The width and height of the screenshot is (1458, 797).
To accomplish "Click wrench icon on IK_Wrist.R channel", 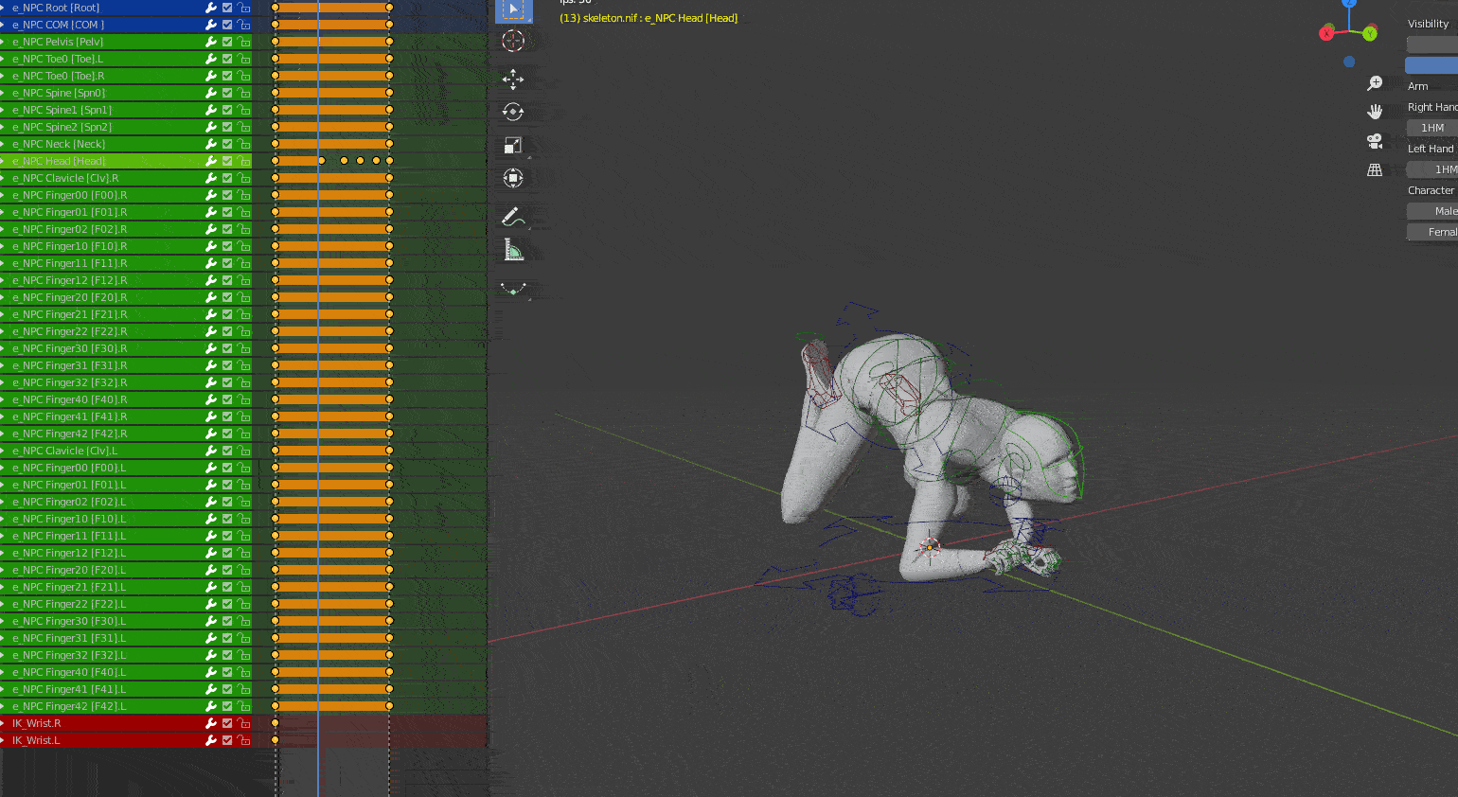I will [211, 723].
